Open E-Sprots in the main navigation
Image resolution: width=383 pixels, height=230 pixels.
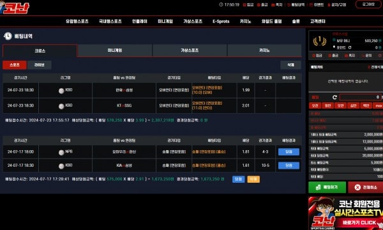(221, 21)
